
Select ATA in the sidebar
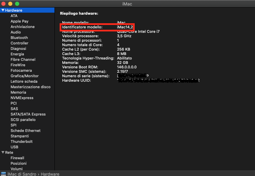[x=14, y=16]
